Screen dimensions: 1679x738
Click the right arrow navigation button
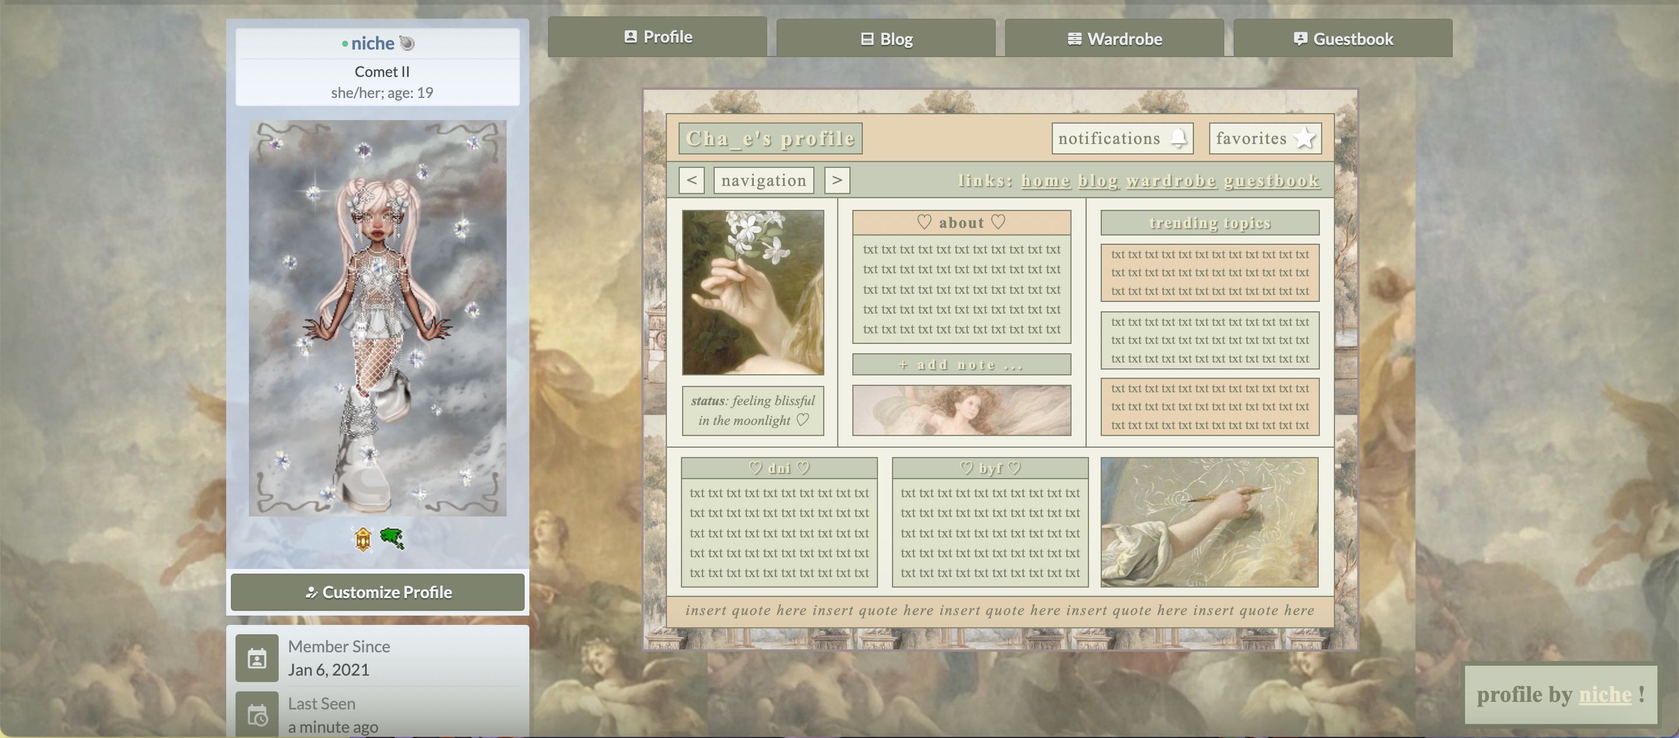[837, 180]
